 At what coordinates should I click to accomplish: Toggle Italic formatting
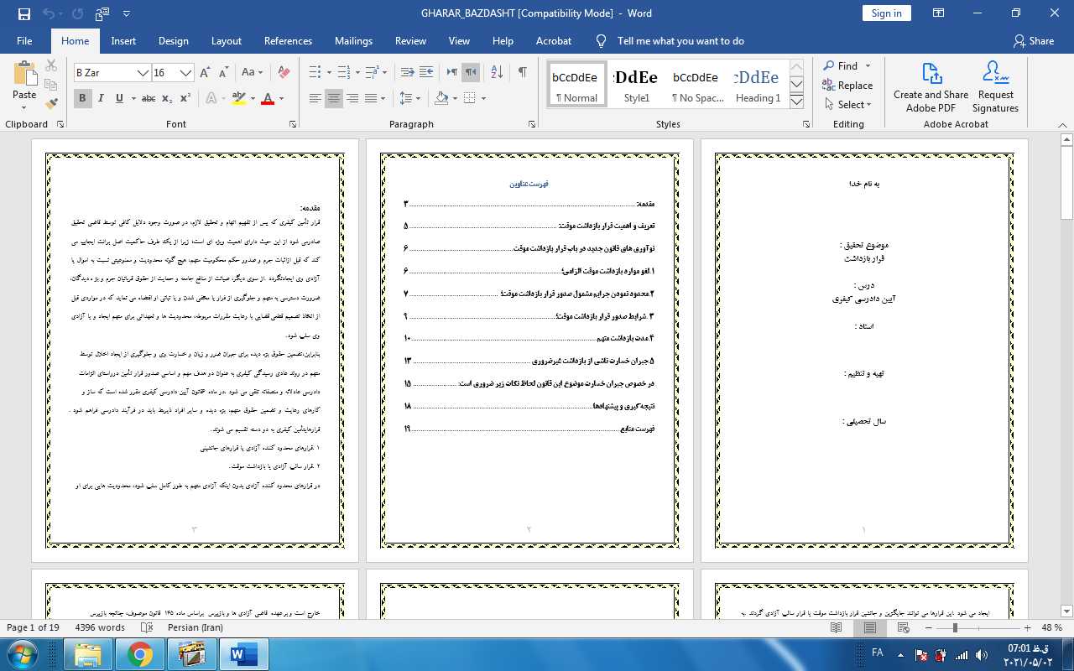click(x=101, y=98)
